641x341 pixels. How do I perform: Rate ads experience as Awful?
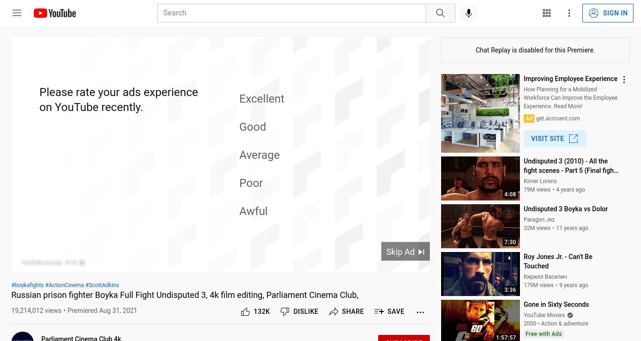click(253, 211)
